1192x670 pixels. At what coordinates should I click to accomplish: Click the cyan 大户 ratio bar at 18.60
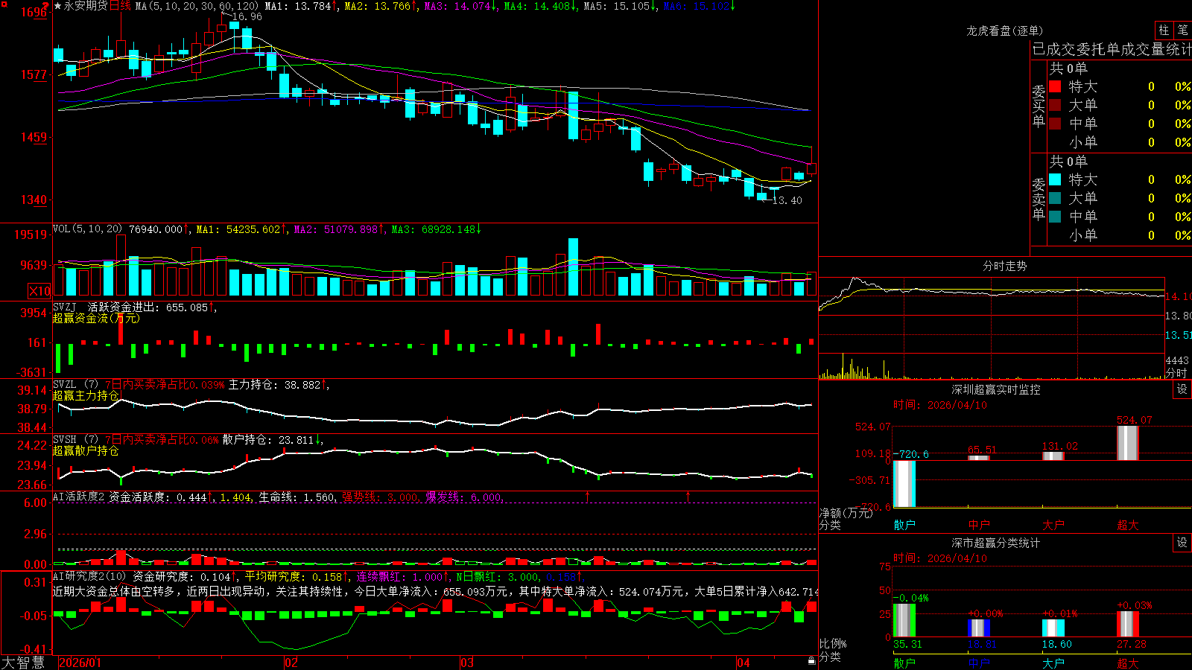pos(1053,628)
